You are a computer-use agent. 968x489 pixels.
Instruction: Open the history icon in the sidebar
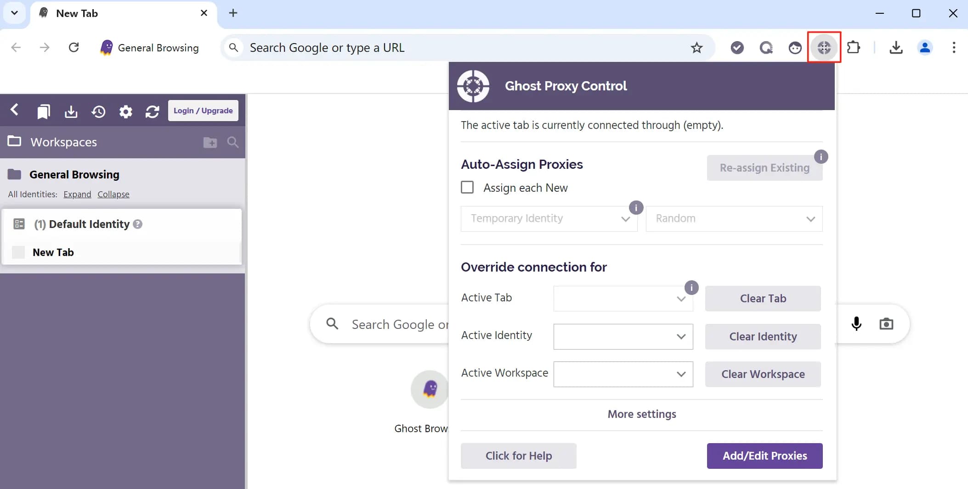[99, 111]
